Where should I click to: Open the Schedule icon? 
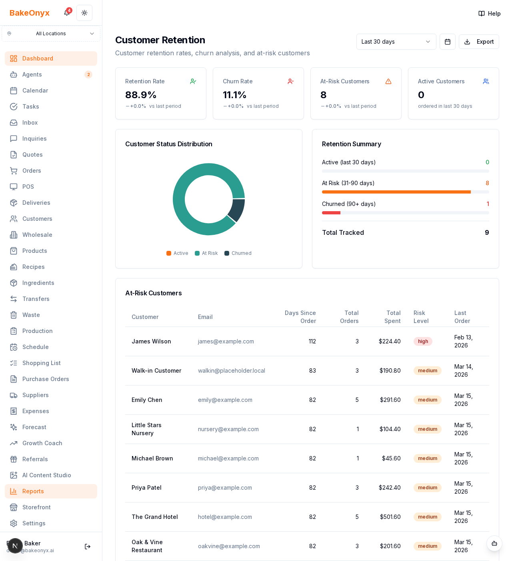(14, 347)
